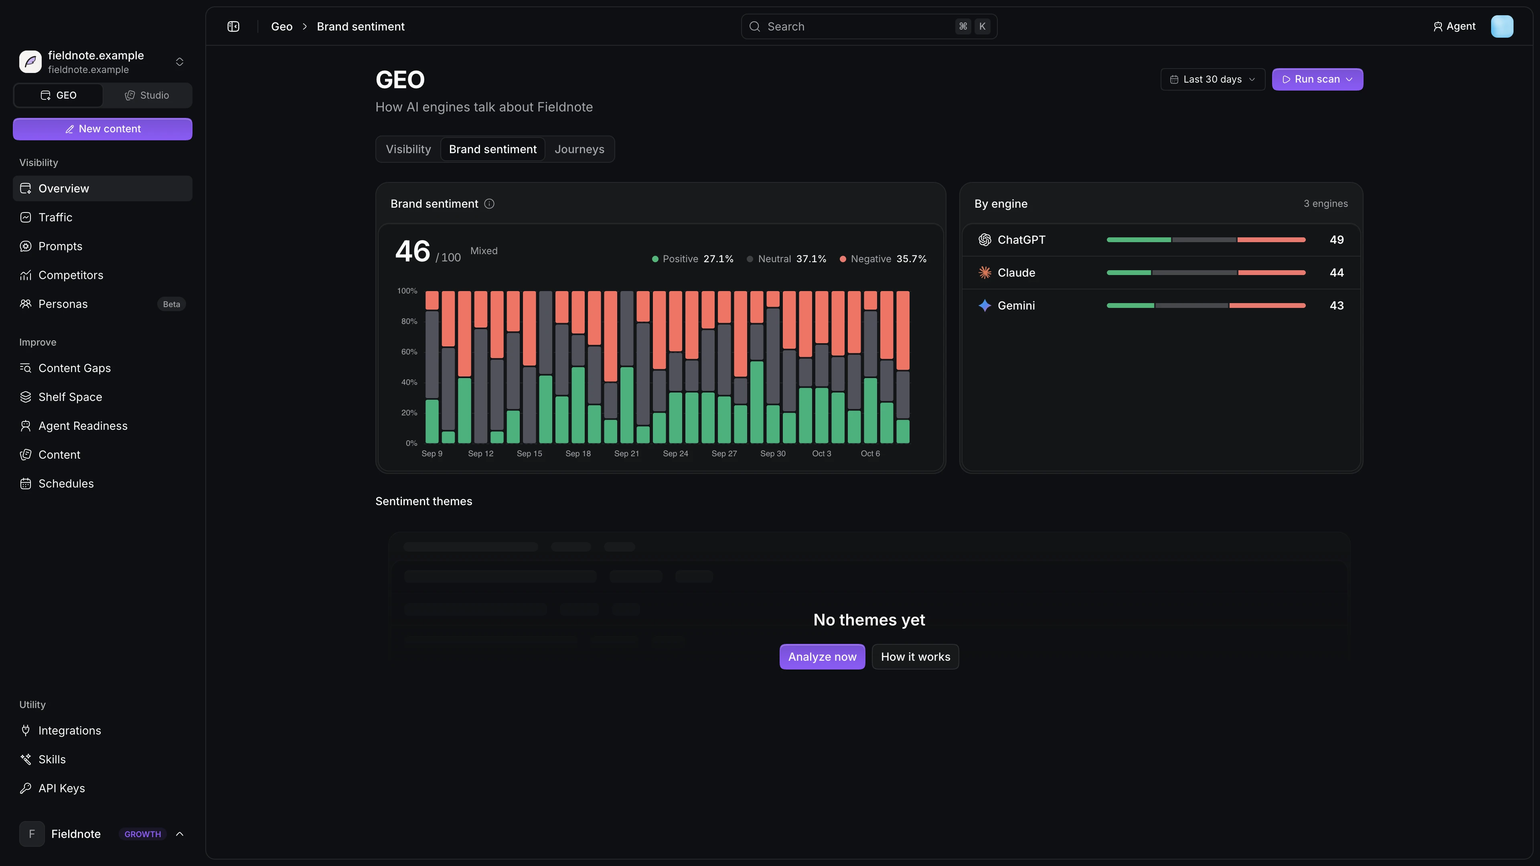The width and height of the screenshot is (1540, 866).
Task: Open Content Gaps
Action: point(102,368)
